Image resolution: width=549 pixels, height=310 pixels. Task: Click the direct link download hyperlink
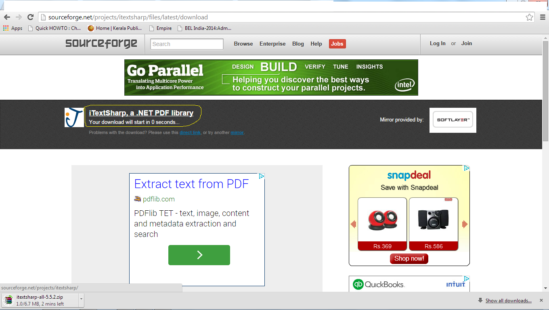(190, 132)
